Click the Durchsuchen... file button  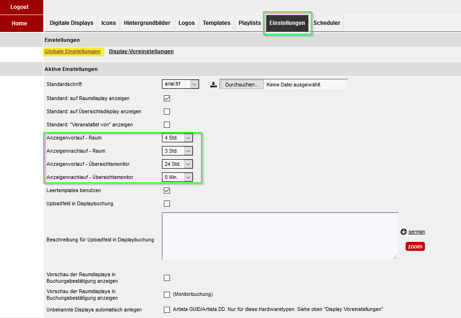point(242,85)
